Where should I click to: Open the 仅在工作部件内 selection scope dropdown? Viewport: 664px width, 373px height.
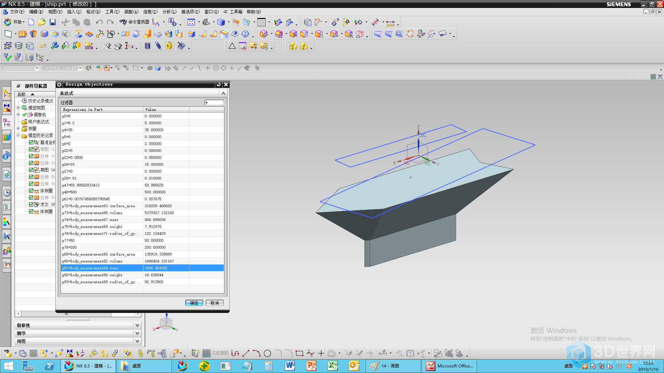[x=80, y=68]
